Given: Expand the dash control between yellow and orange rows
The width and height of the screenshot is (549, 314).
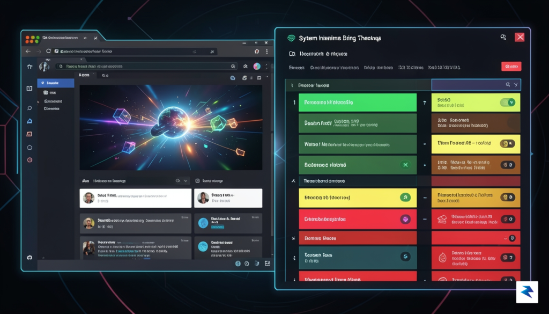Looking at the screenshot, I should click(425, 198).
